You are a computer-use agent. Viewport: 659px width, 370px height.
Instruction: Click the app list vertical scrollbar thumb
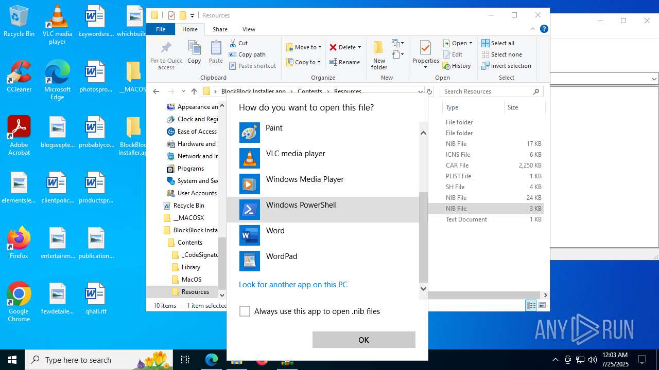click(x=423, y=237)
